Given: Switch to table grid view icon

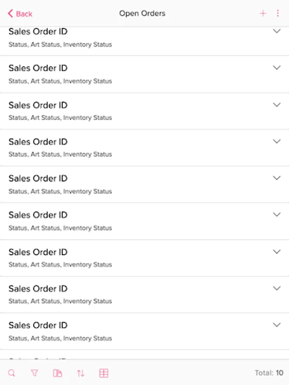Looking at the screenshot, I should click(104, 373).
